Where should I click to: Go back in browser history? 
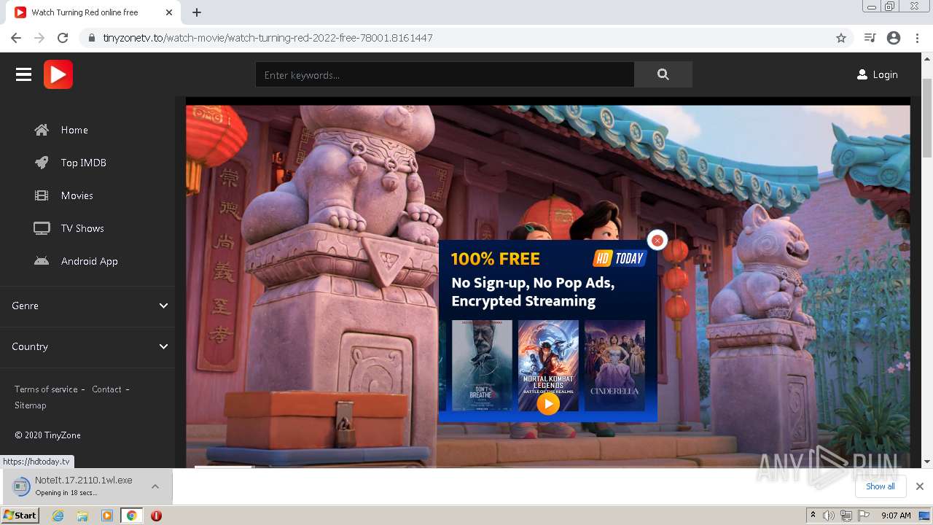coord(16,38)
